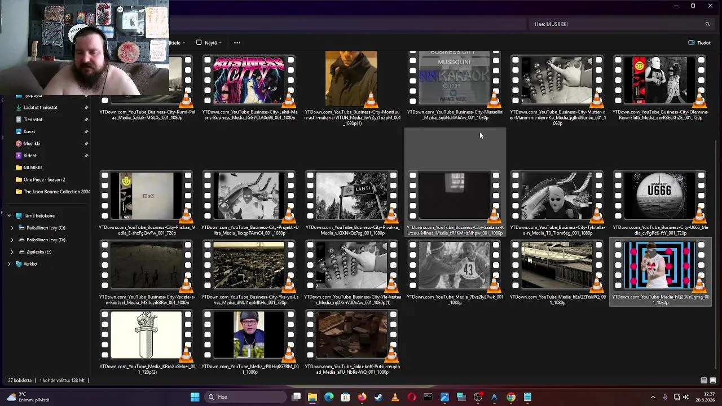Open the uppercase MUSIIKKI folder in the sidebar

[32, 167]
